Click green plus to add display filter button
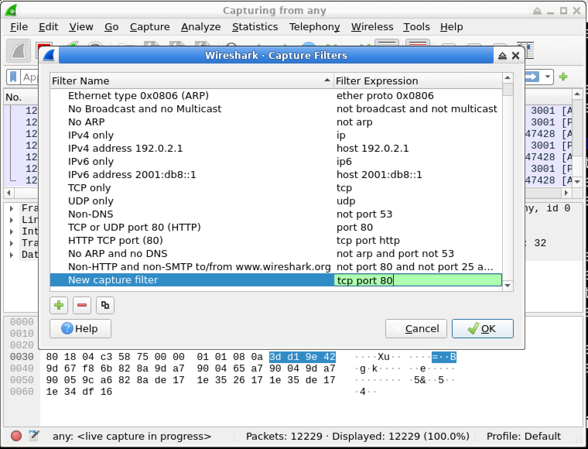The width and height of the screenshot is (588, 449). click(x=563, y=77)
